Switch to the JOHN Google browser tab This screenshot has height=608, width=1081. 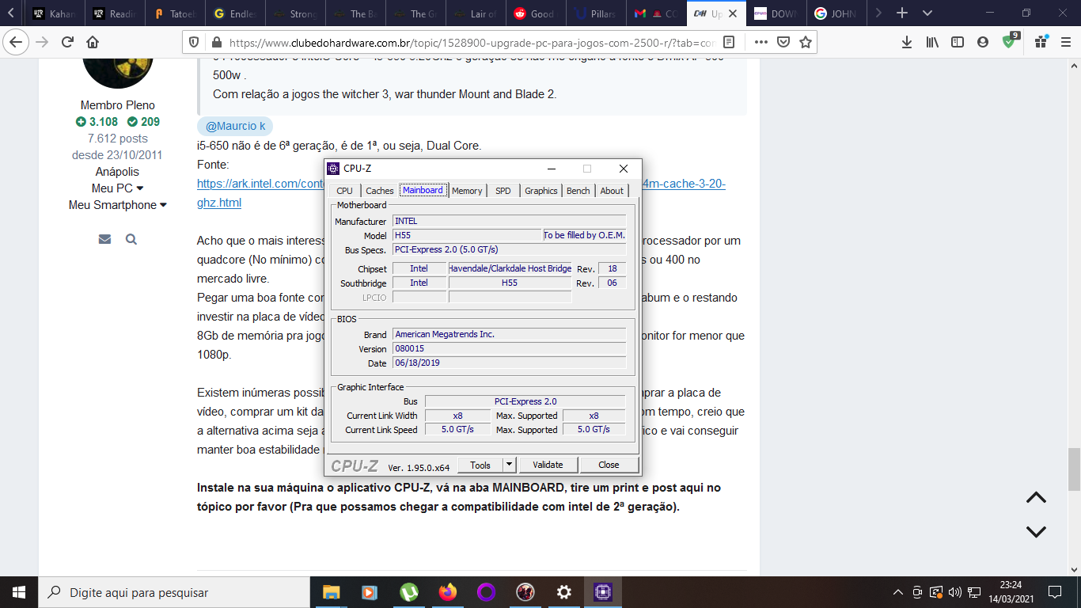[x=837, y=13]
